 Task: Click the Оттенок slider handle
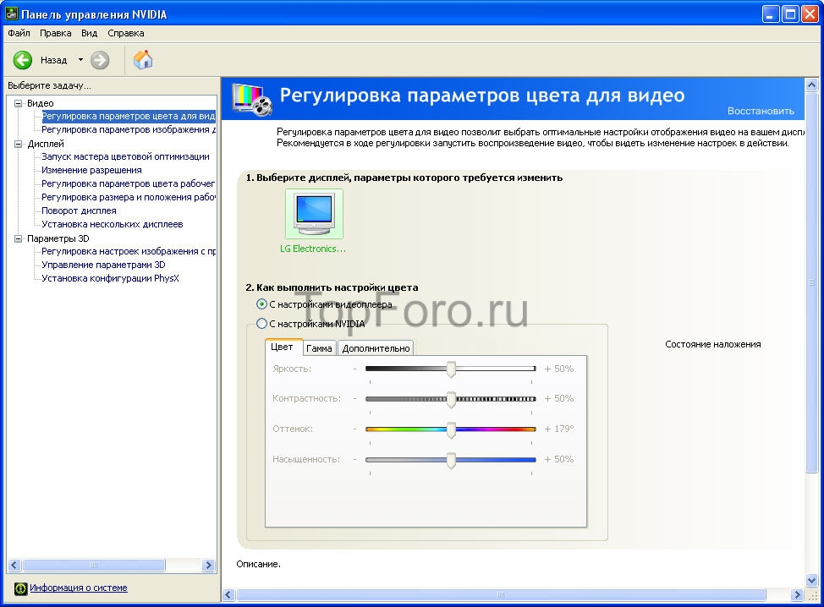451,430
